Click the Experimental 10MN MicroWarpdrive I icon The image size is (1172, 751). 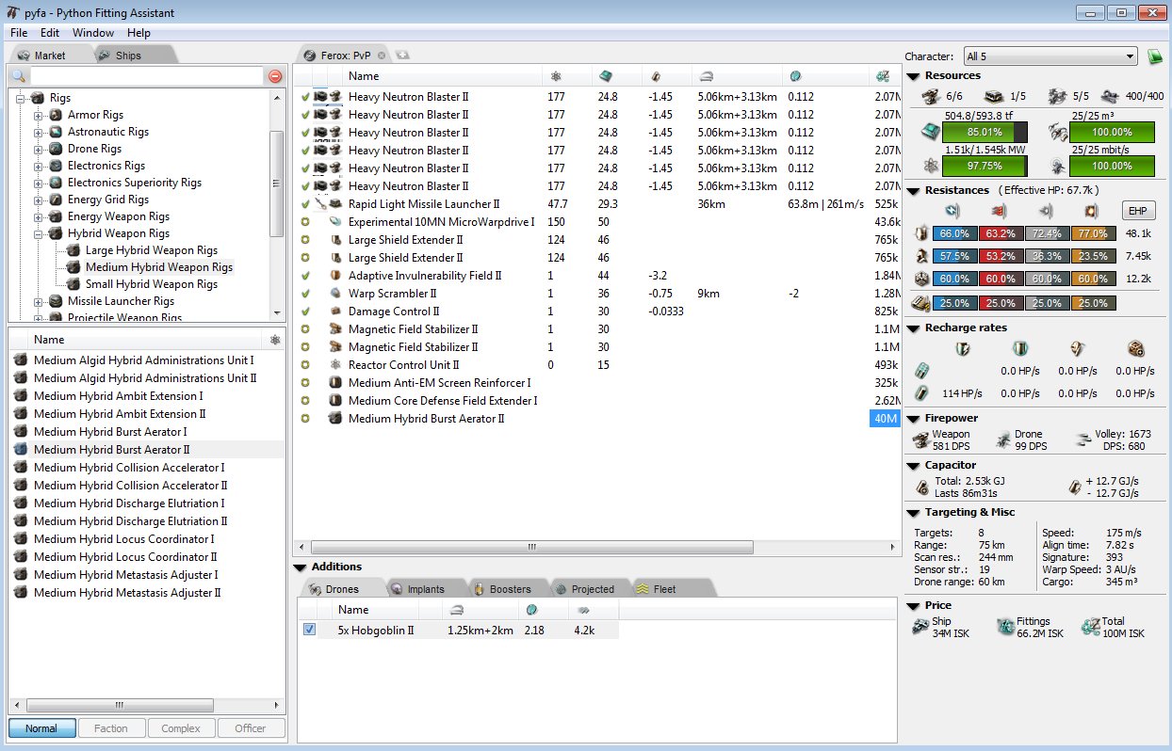(x=336, y=222)
